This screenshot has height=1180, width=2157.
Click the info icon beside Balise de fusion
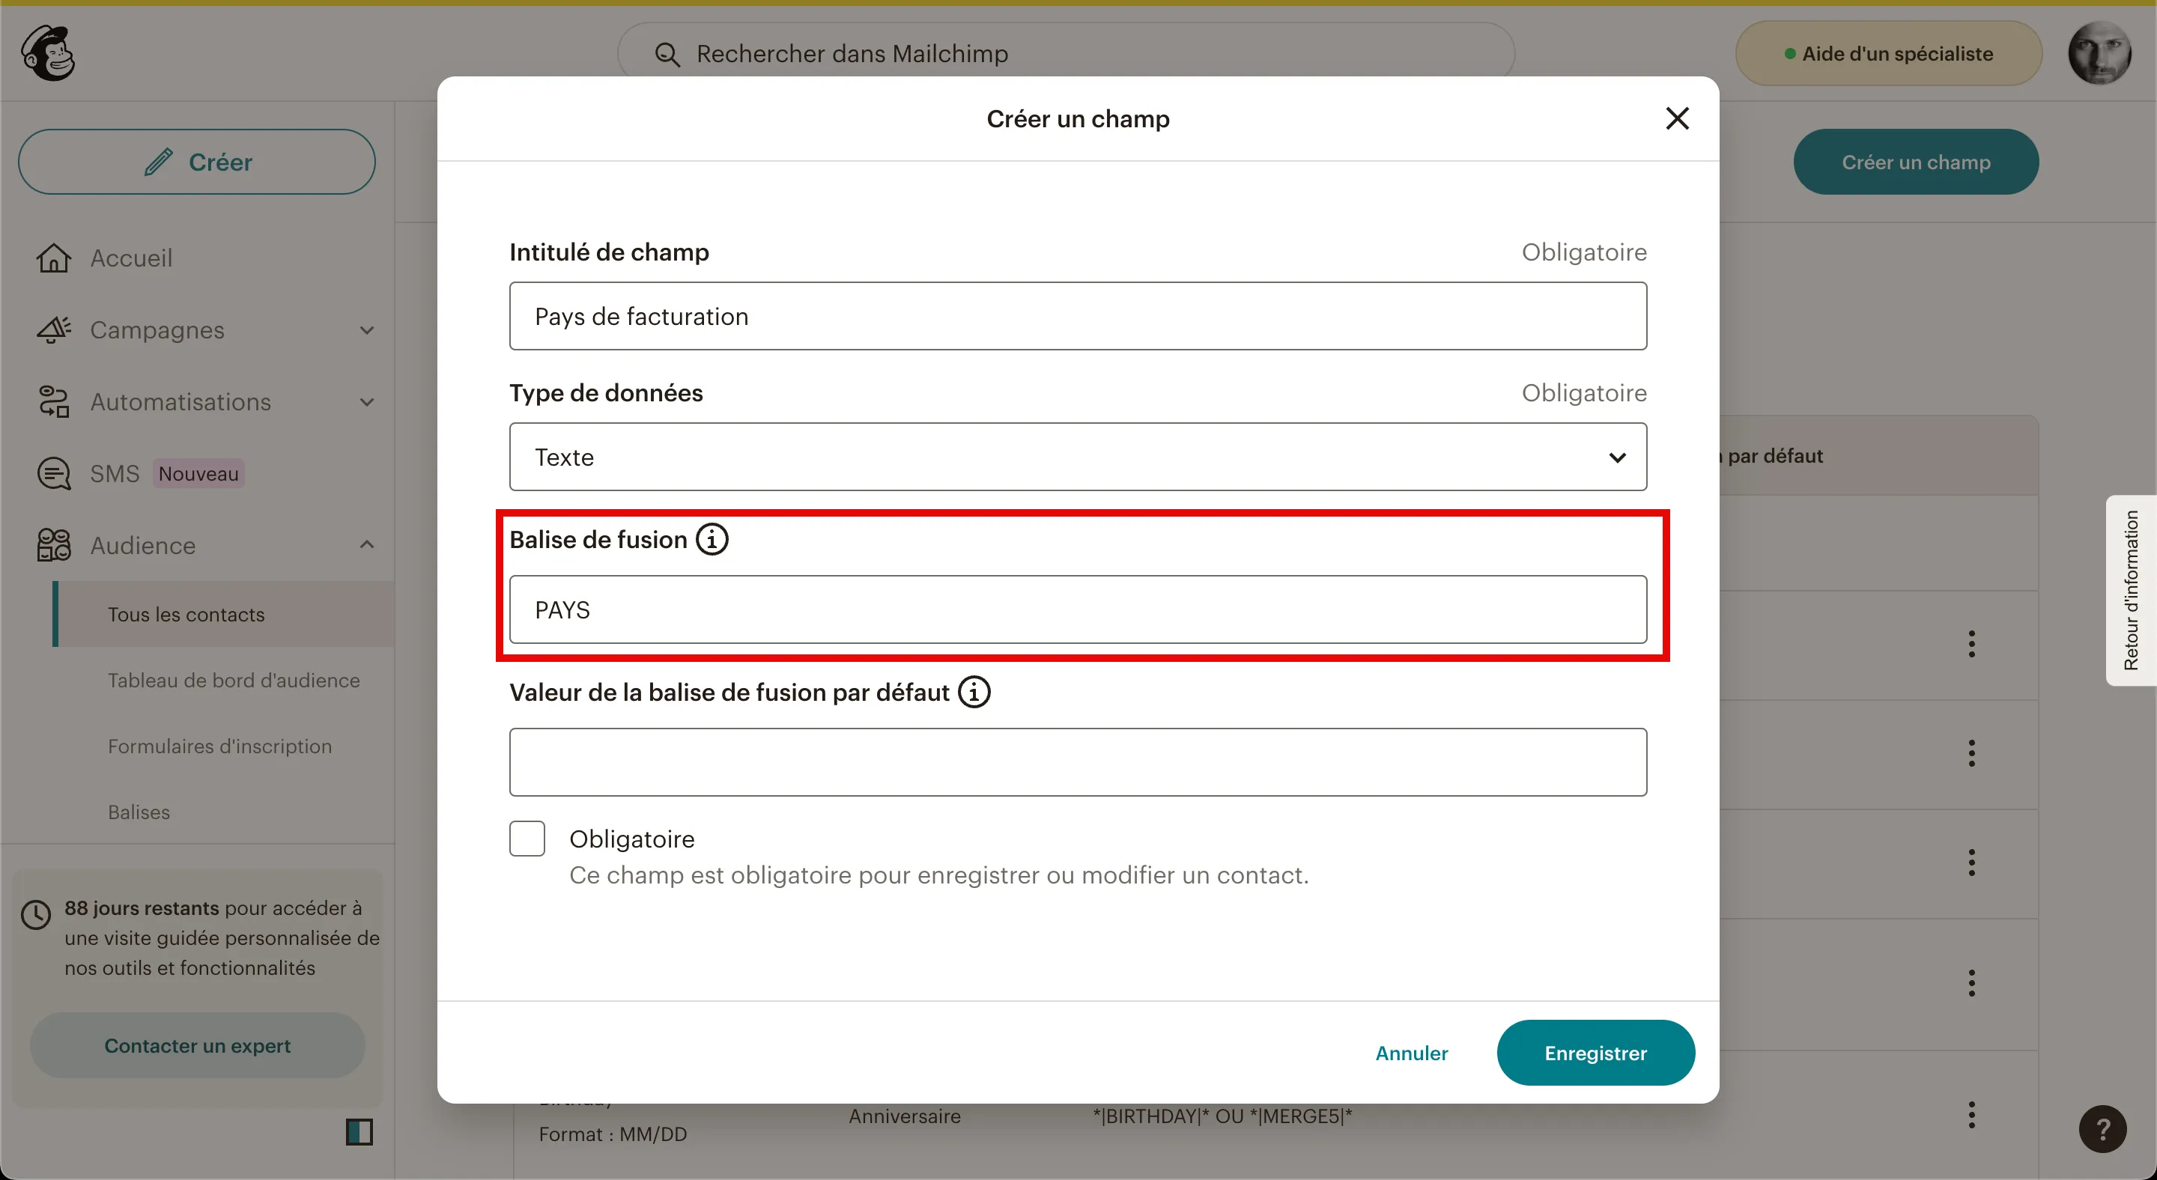(712, 540)
